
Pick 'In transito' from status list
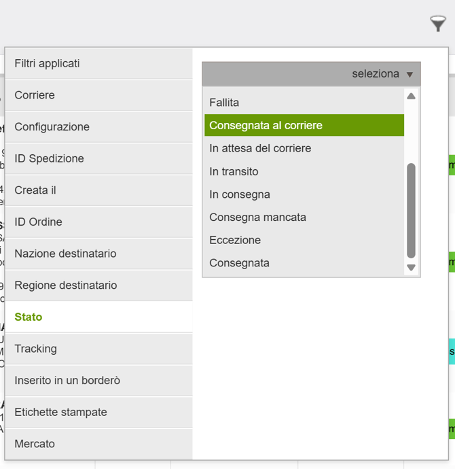point(304,171)
